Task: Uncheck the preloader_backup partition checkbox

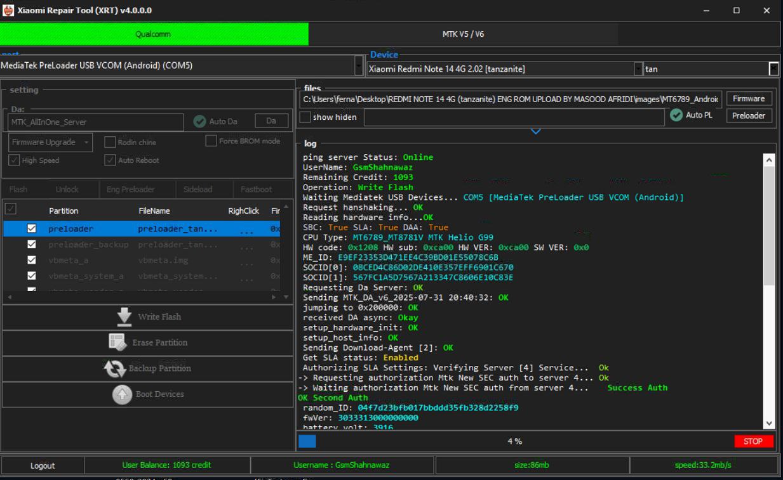Action: tap(32, 244)
